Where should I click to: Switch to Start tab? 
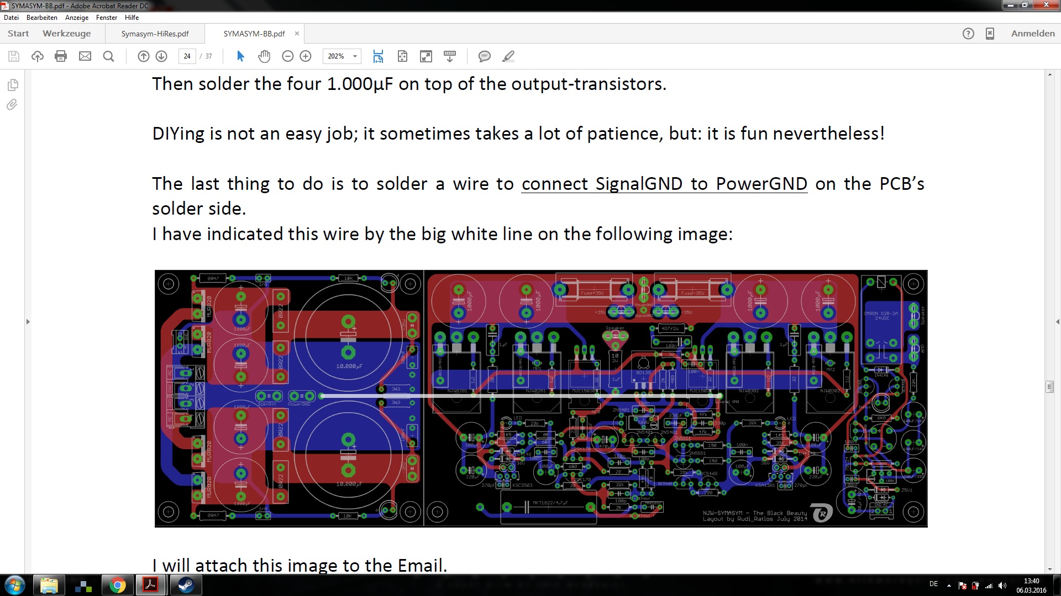point(18,34)
